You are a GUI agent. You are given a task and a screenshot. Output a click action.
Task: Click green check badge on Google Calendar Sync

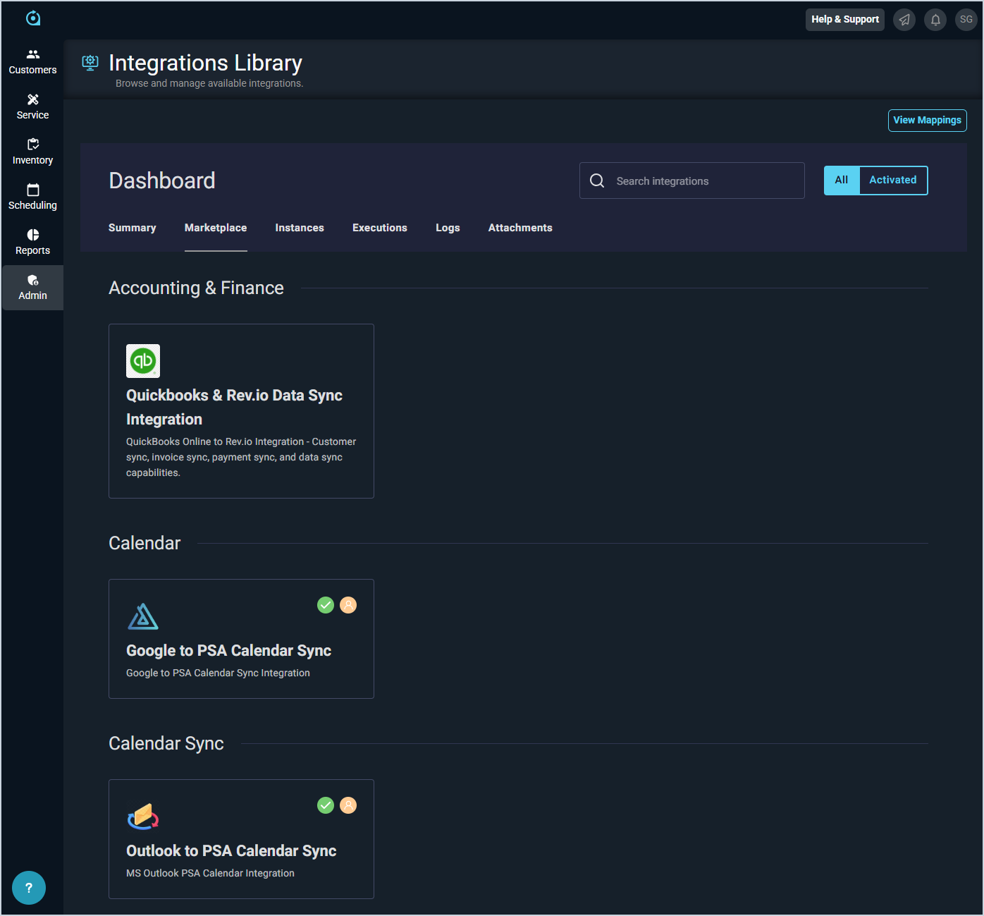(326, 605)
